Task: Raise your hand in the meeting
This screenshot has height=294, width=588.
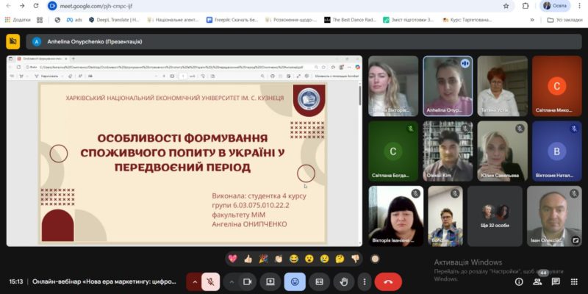Action: click(343, 282)
